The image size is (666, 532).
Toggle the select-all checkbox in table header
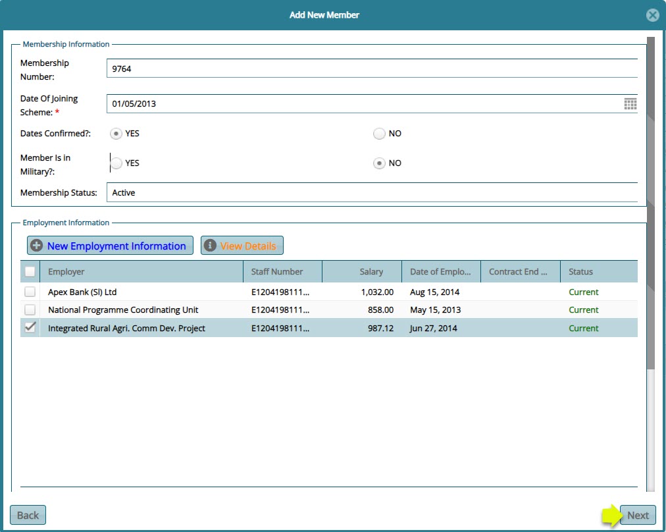(x=30, y=271)
